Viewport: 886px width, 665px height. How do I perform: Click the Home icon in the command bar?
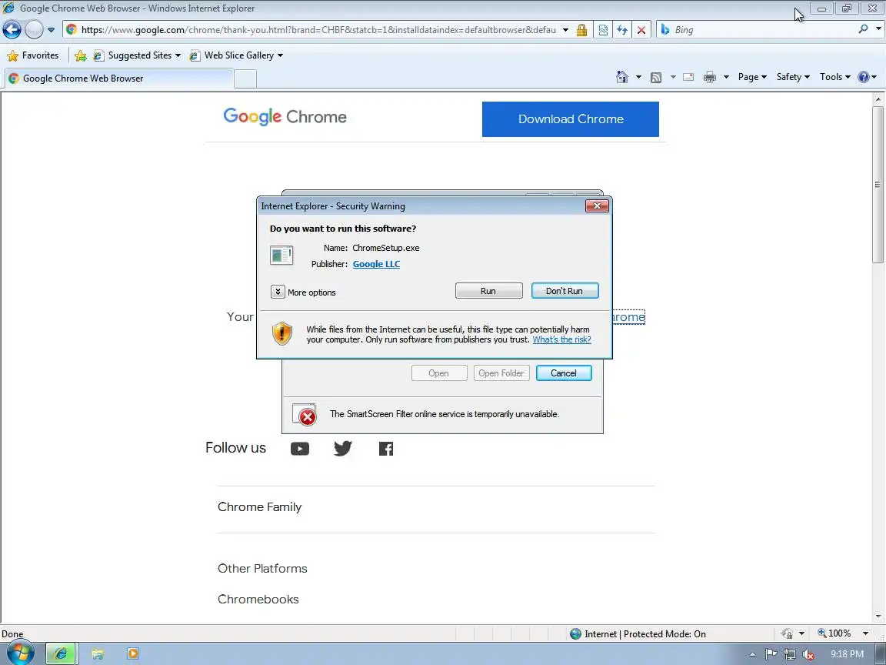point(622,77)
